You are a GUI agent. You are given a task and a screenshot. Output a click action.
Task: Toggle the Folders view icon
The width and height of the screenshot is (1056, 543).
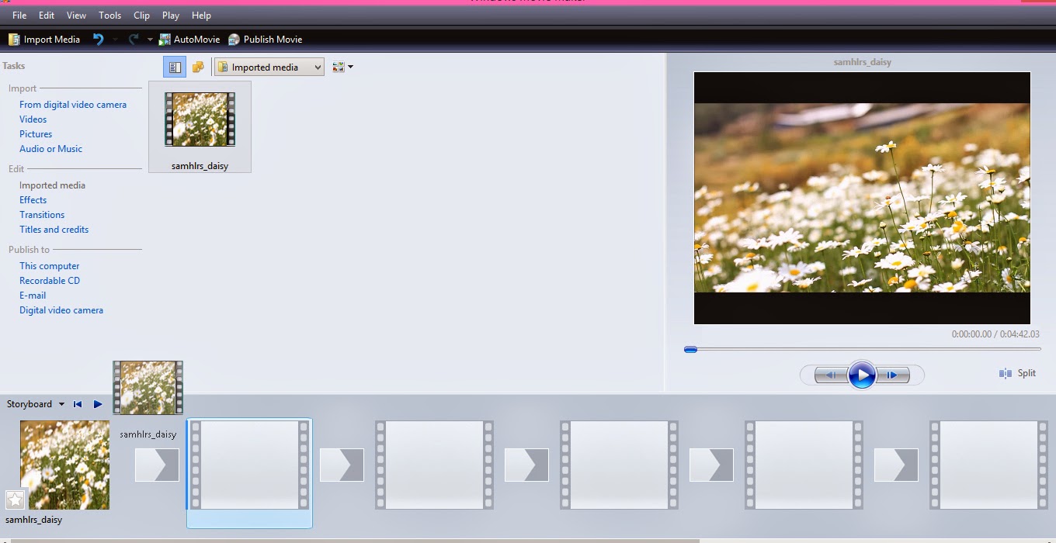point(198,67)
